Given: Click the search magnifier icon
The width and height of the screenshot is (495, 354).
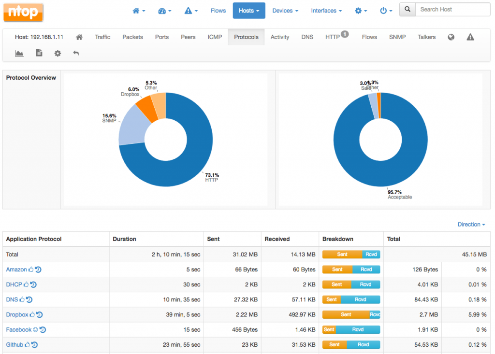Looking at the screenshot, I should pyautogui.click(x=408, y=9).
